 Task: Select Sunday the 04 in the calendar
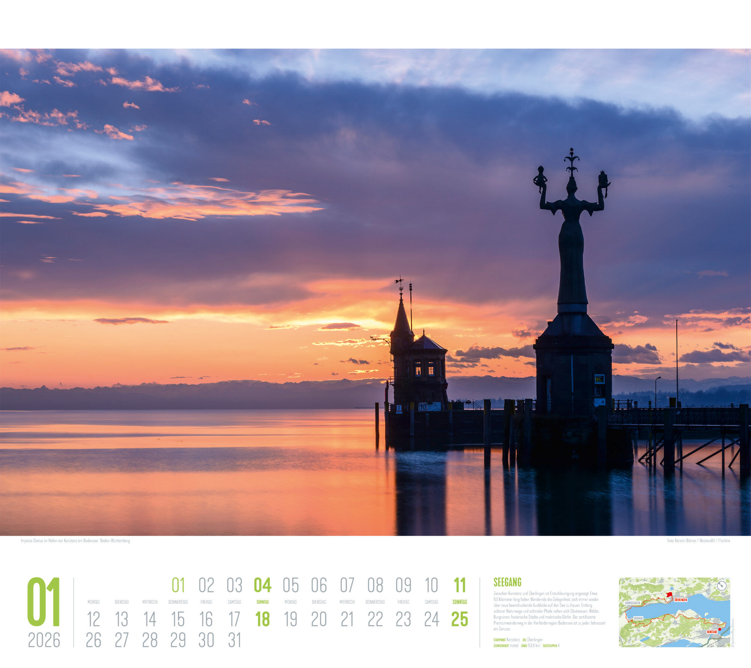pyautogui.click(x=262, y=585)
